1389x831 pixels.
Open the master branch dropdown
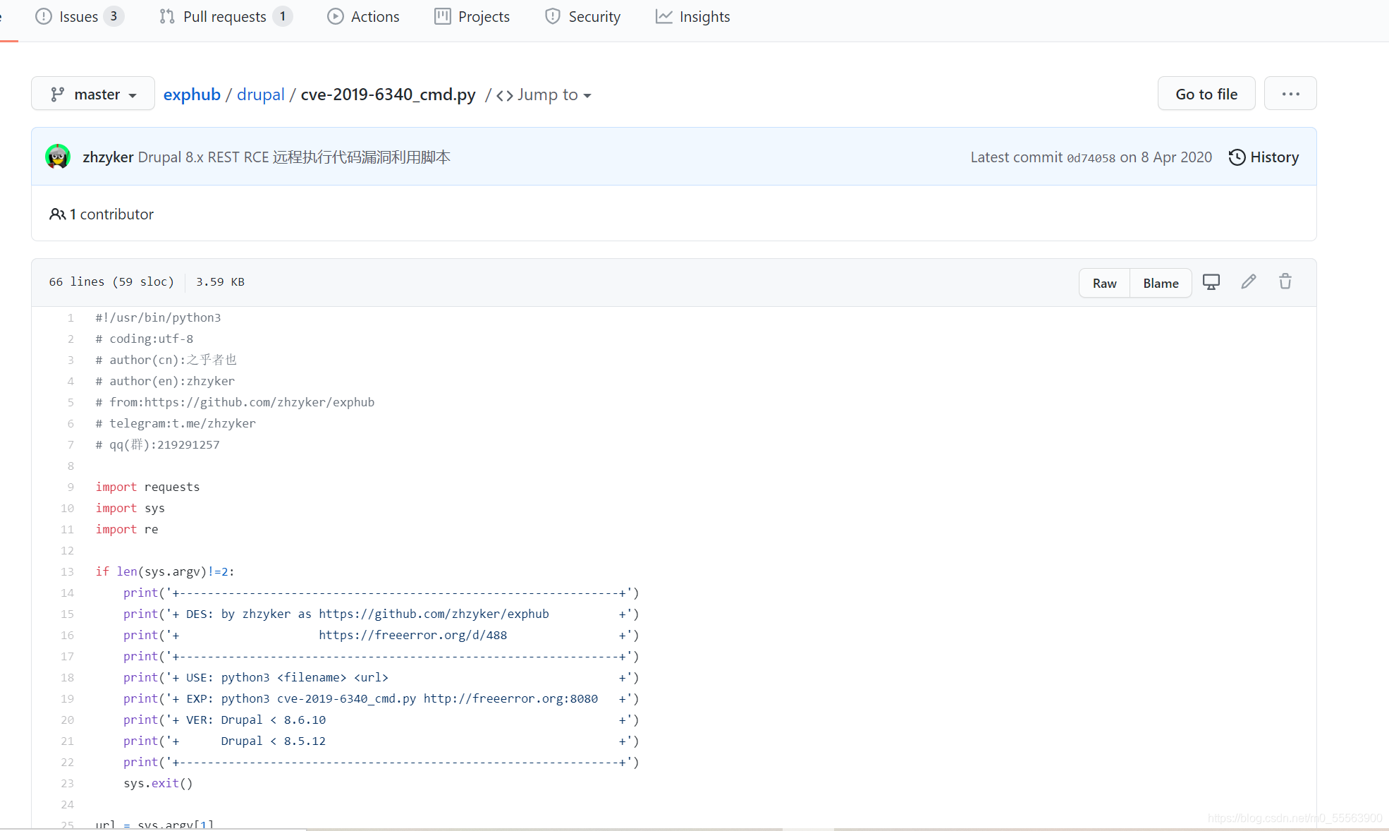[92, 93]
